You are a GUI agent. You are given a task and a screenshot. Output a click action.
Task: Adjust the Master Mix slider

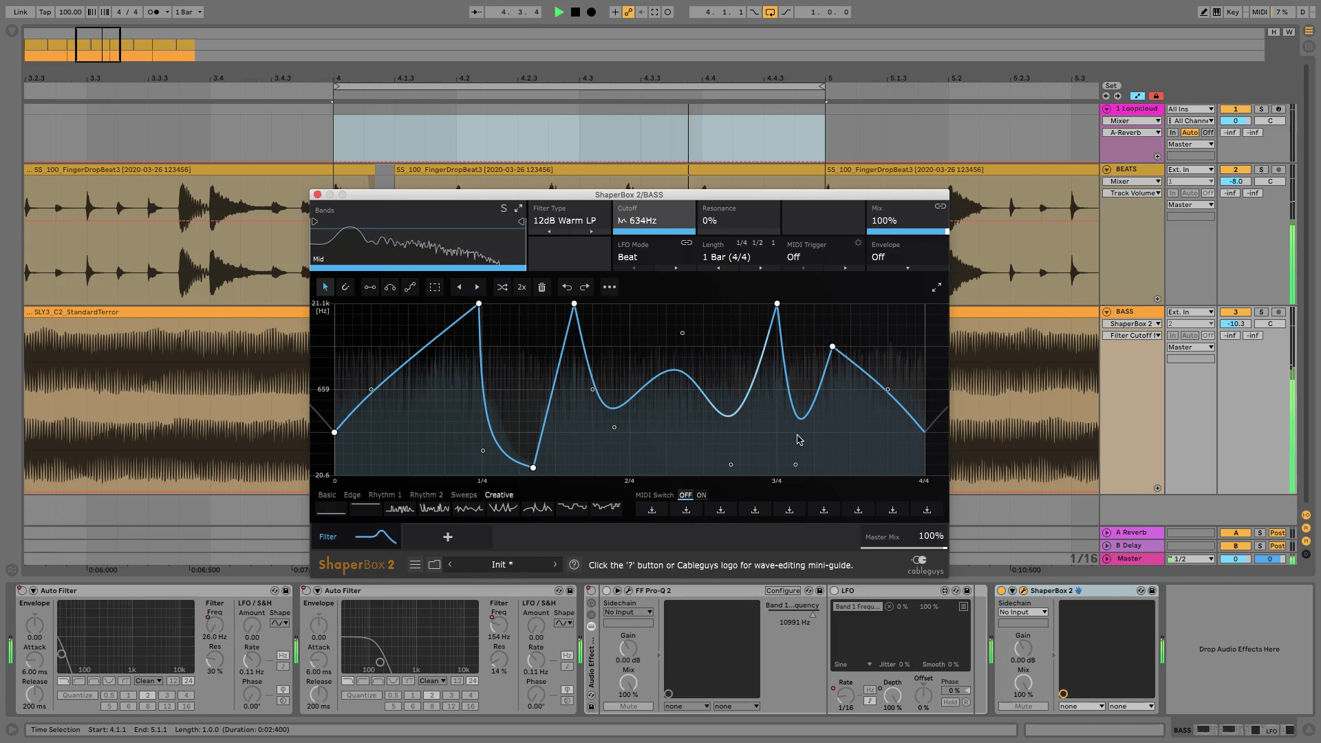click(903, 548)
